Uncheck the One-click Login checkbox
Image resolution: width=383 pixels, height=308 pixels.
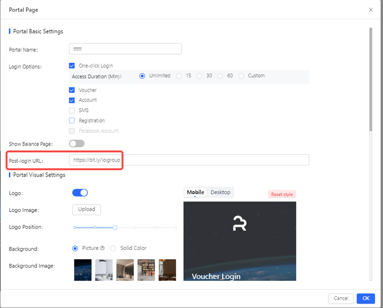[x=72, y=66]
